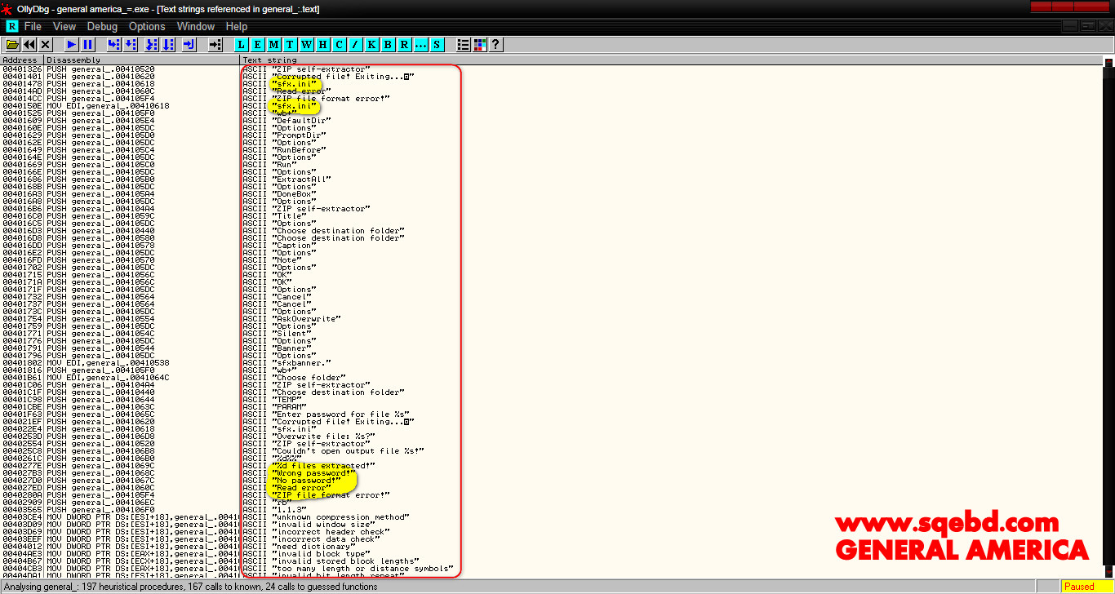Click the Execute till return icon
Viewport: 1115px width, 594px height.
pos(189,44)
